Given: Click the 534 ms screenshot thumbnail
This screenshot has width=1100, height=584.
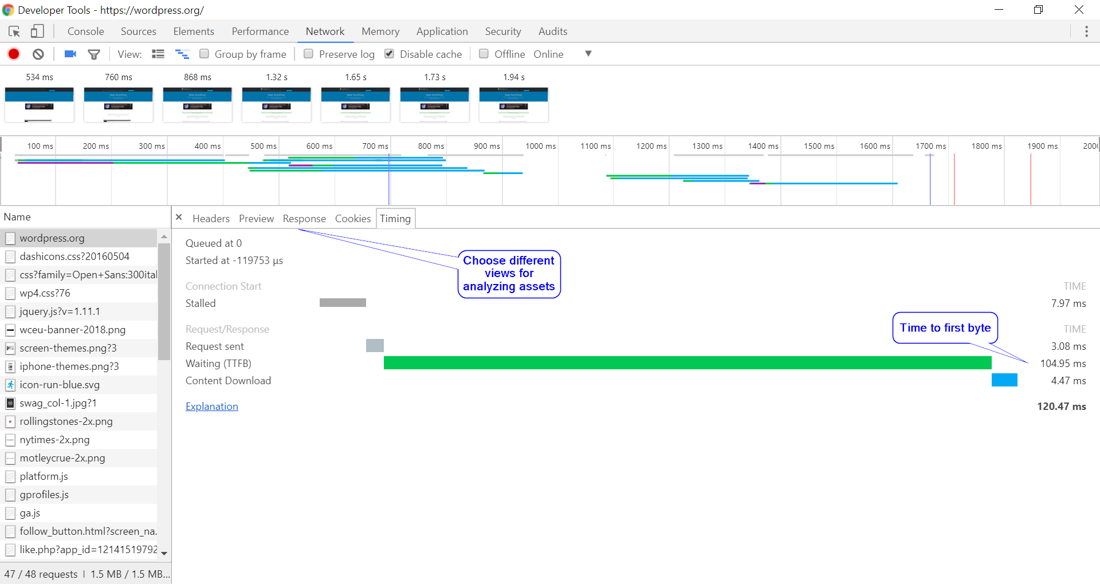Looking at the screenshot, I should coord(40,105).
